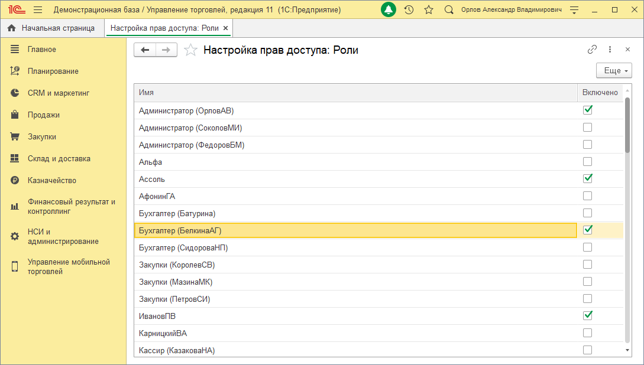Click the roles list scrollbar thumb

[x=627, y=125]
